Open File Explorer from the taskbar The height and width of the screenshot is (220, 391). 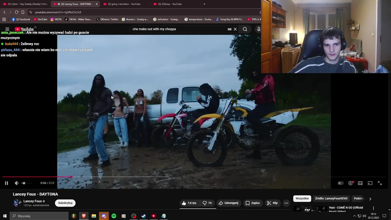coord(94,216)
